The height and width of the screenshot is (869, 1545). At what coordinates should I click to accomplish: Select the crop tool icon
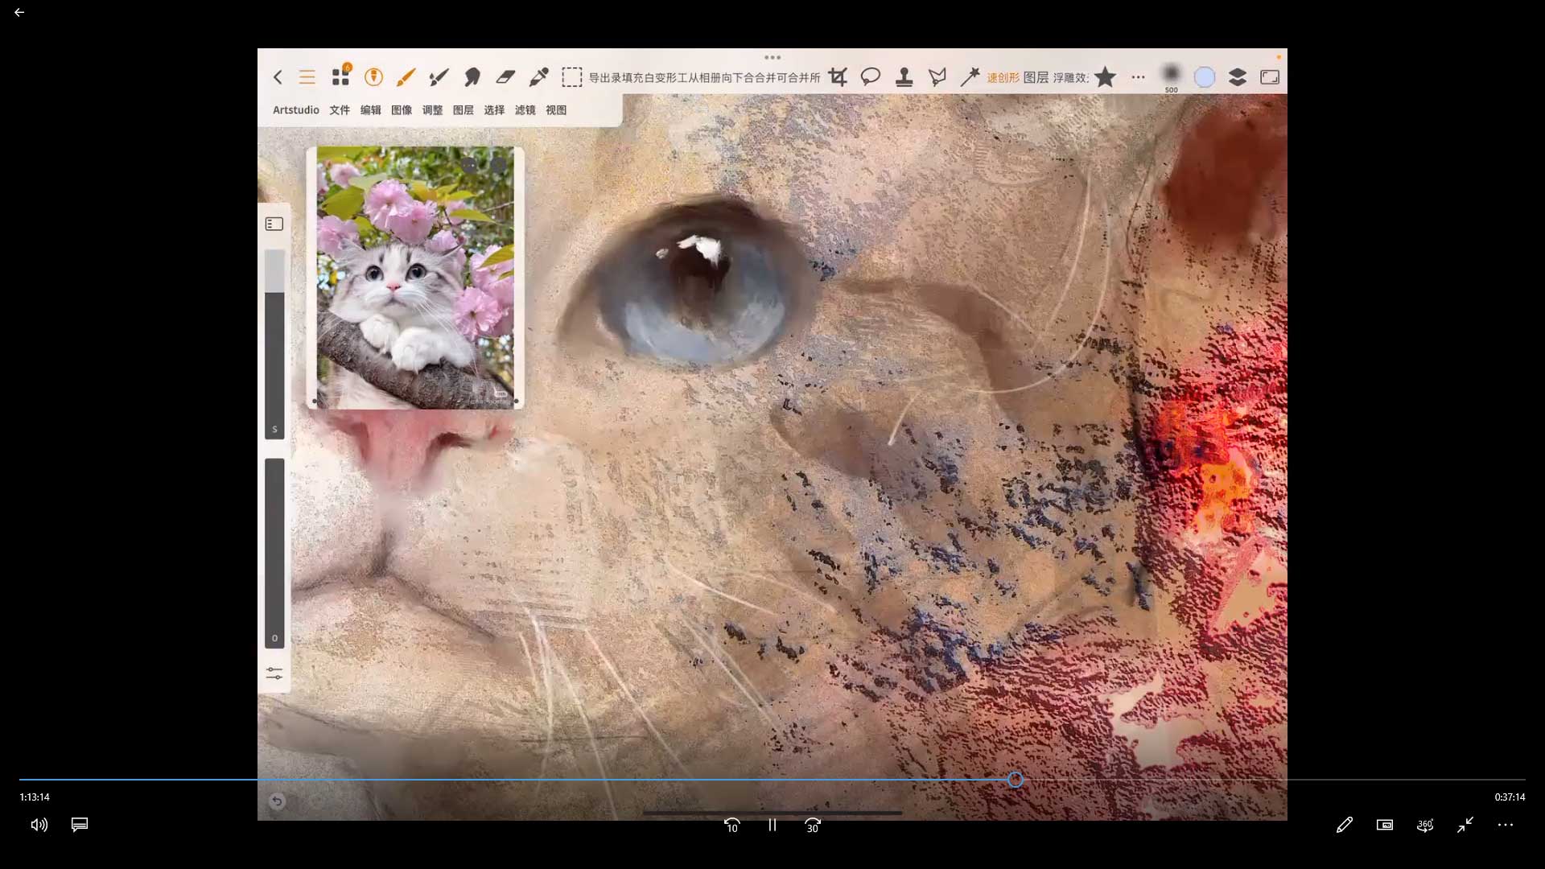838,77
